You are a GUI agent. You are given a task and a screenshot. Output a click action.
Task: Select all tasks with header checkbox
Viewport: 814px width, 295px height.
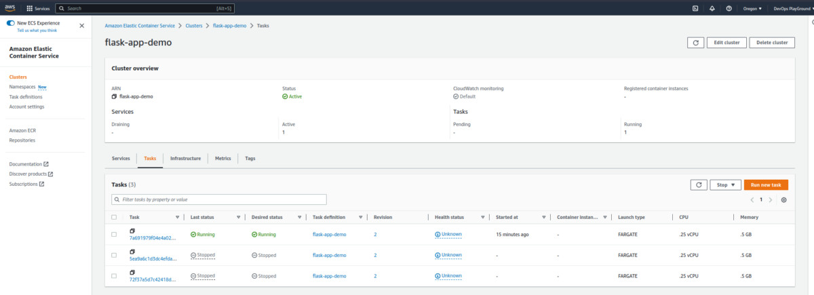(114, 217)
